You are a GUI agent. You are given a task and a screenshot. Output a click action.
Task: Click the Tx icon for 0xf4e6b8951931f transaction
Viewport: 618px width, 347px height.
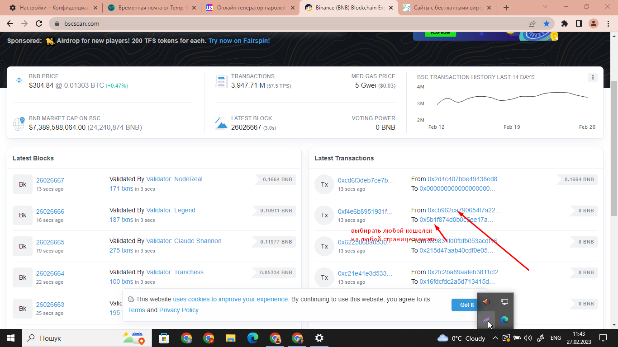[x=324, y=215]
